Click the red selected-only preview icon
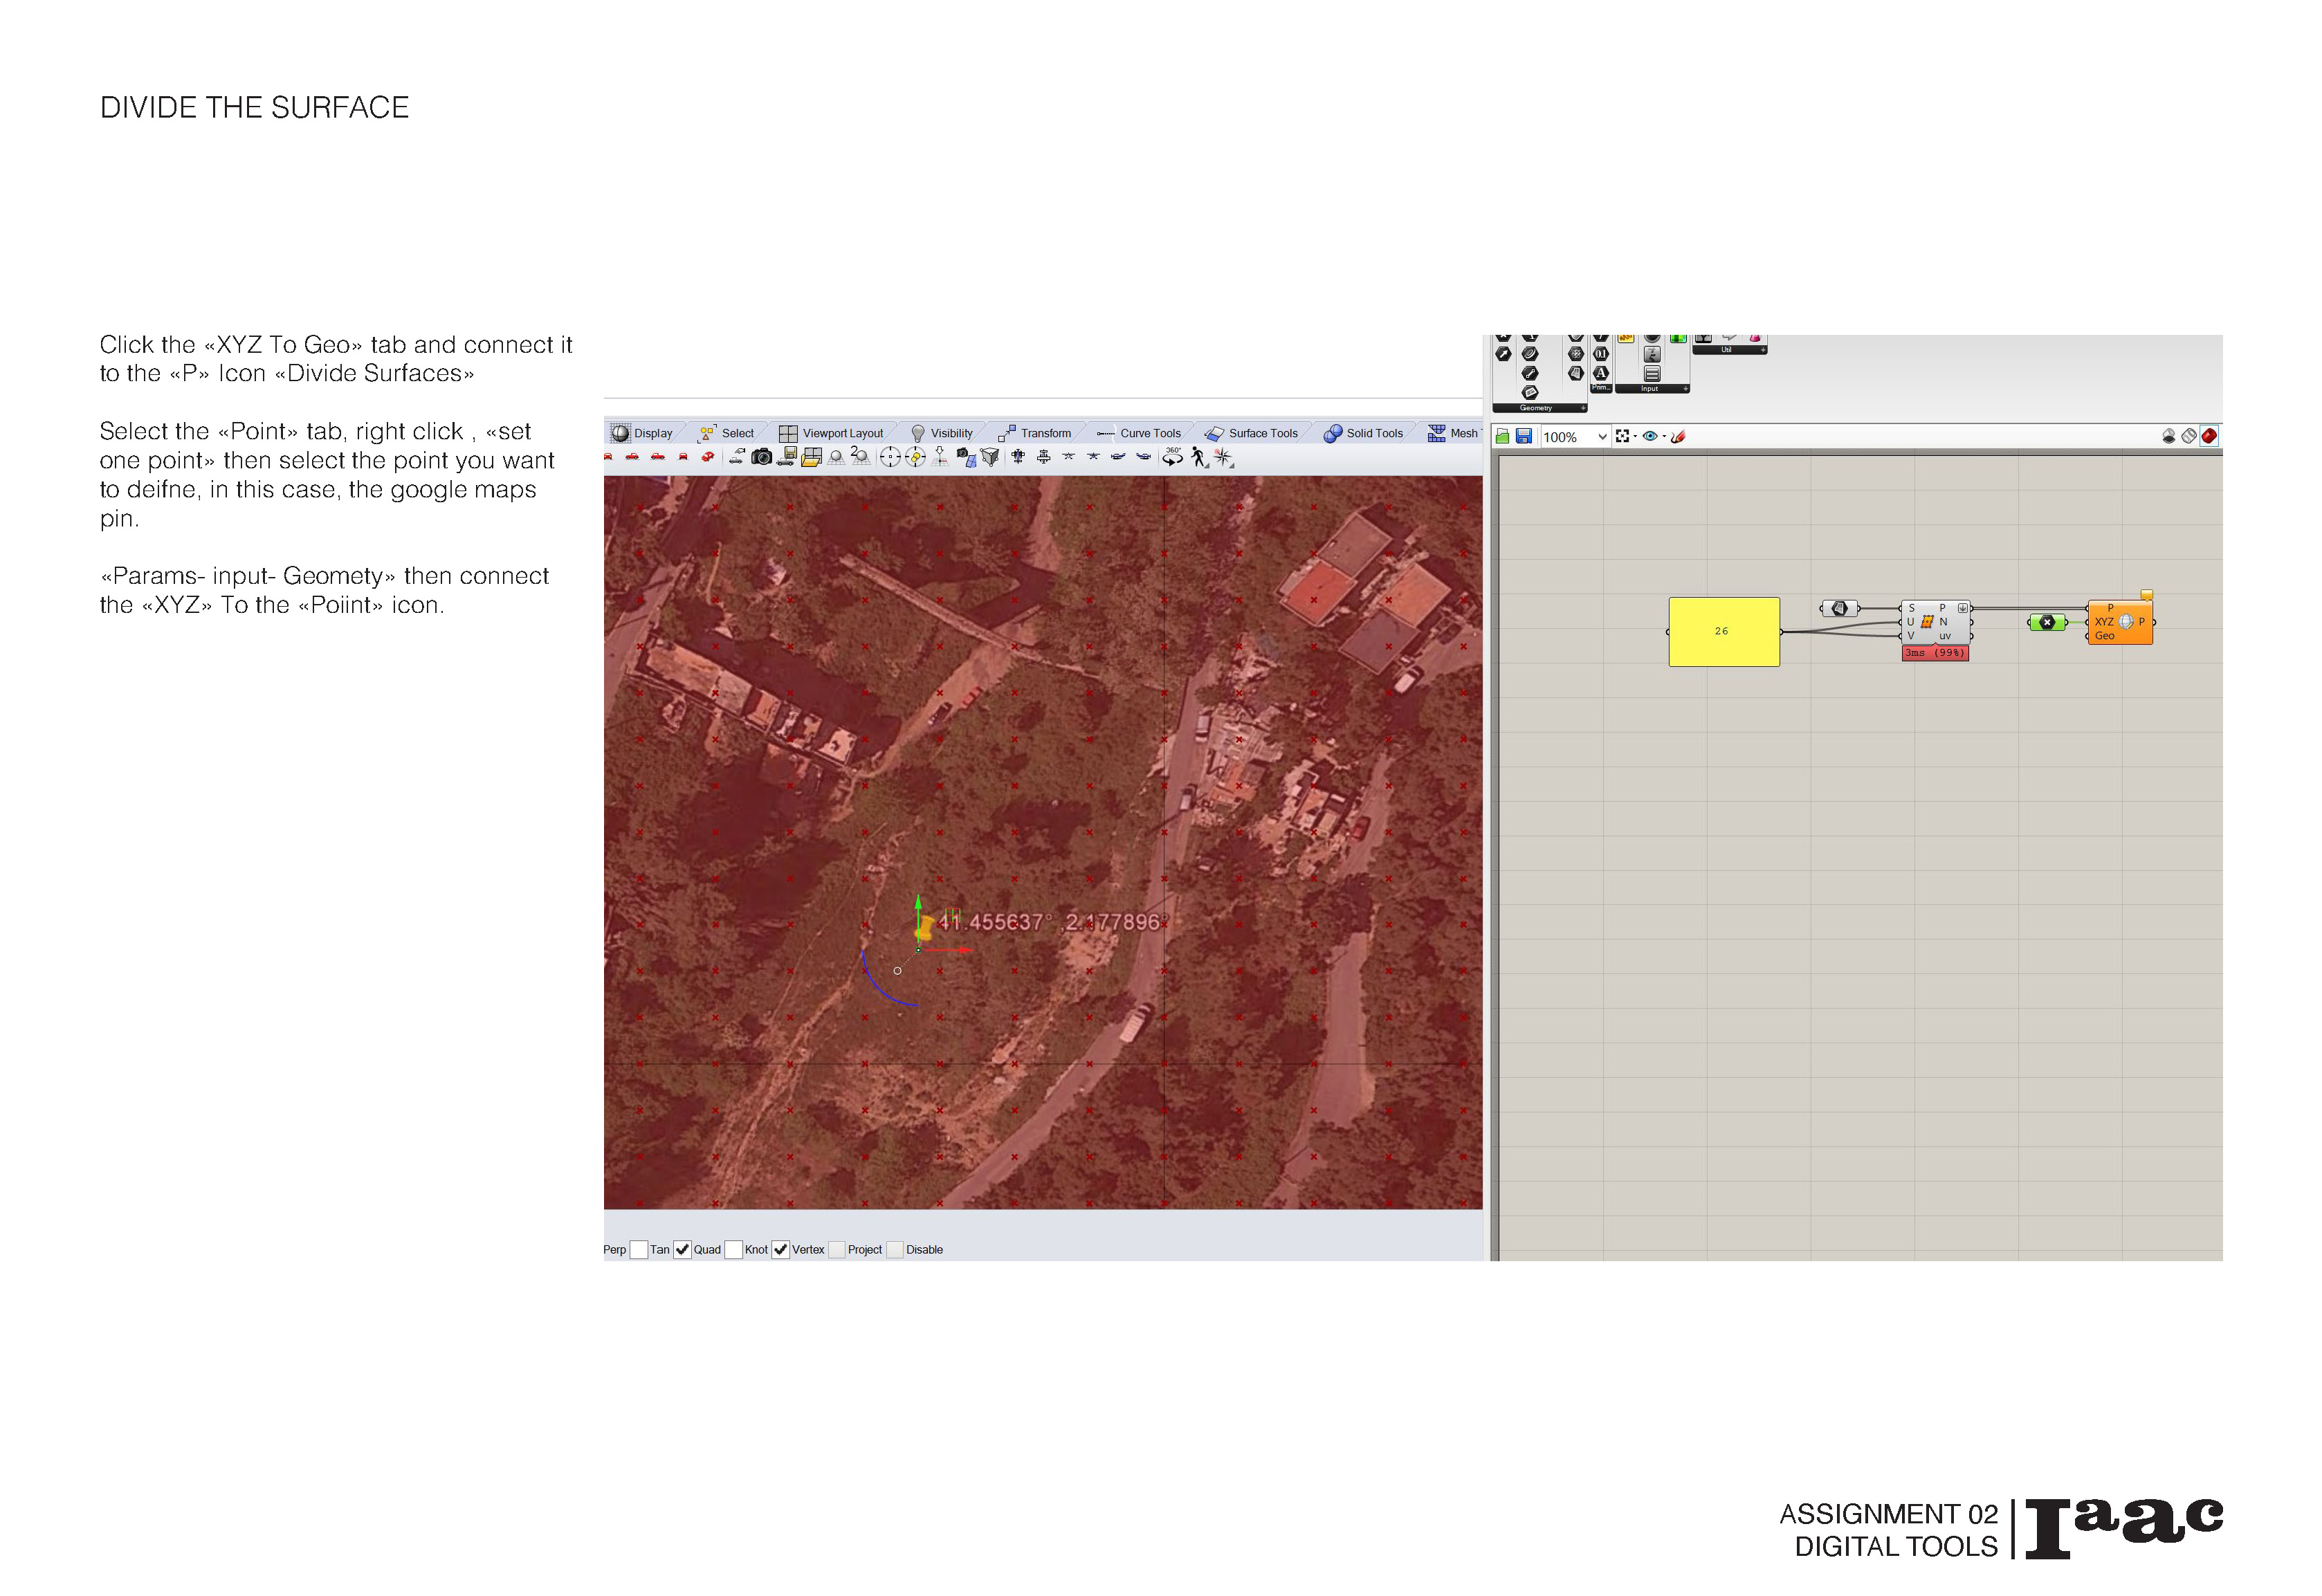This screenshot has height=1596, width=2322. [x=2209, y=436]
